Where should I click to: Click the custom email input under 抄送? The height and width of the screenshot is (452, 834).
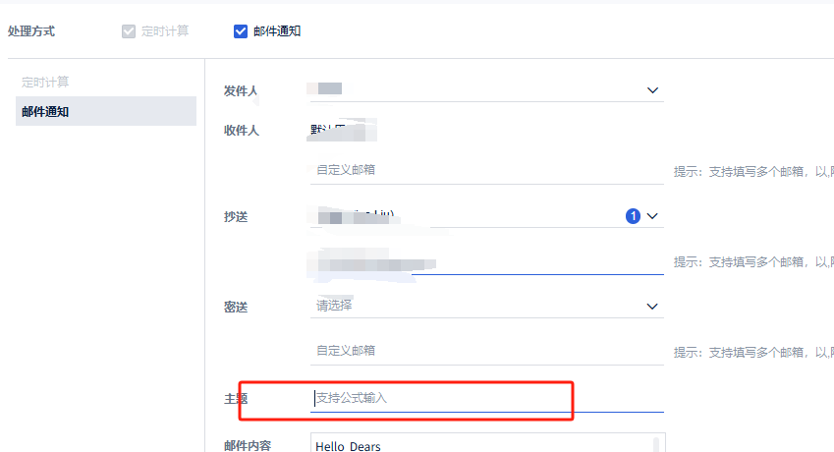pyautogui.click(x=486, y=262)
